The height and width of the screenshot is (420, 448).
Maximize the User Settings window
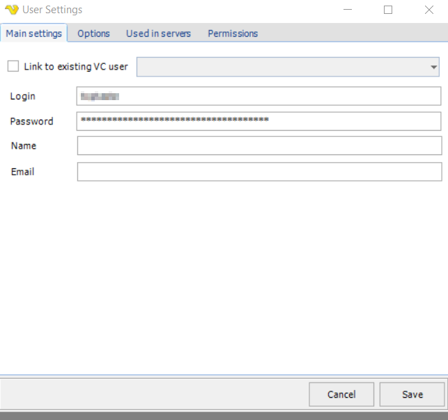(x=388, y=10)
